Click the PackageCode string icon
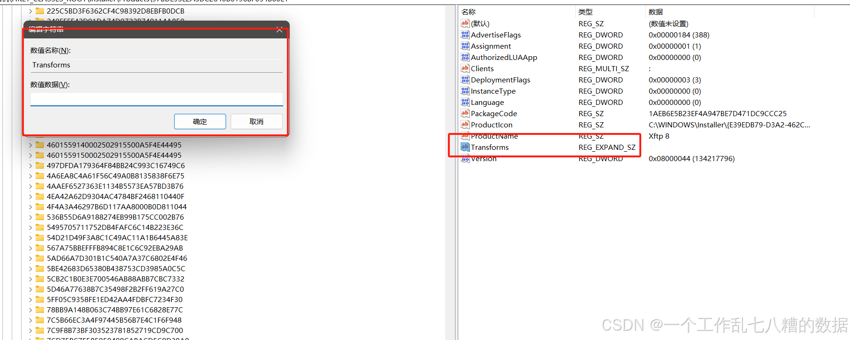The image size is (850, 340). pyautogui.click(x=465, y=113)
